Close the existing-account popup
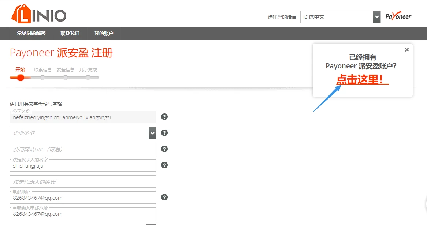427x225 pixels. (x=406, y=50)
